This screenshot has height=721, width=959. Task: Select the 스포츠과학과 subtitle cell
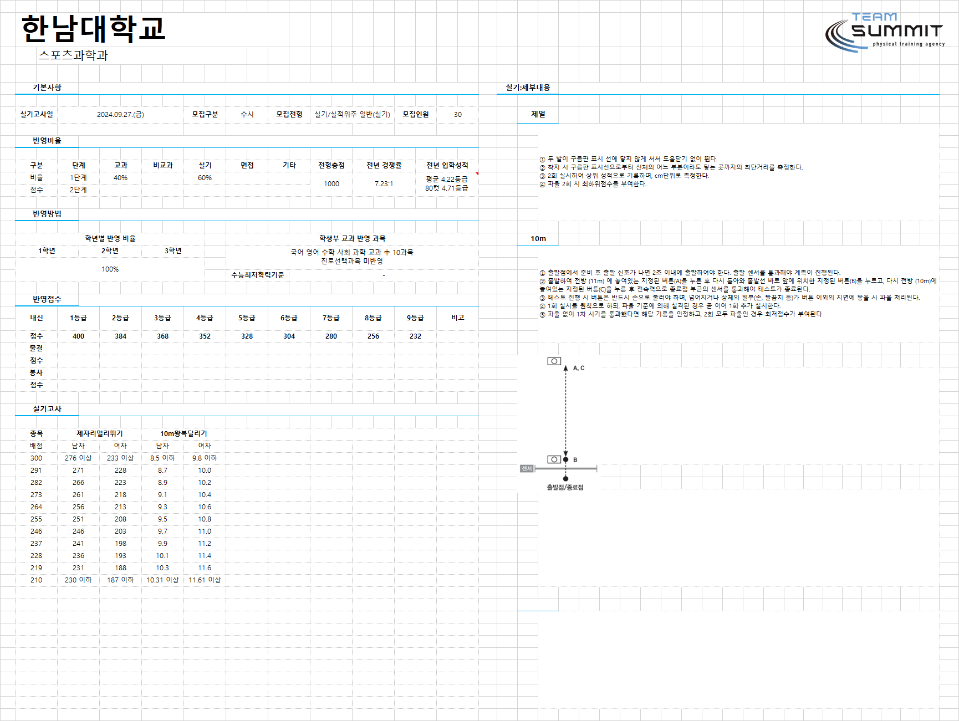pyautogui.click(x=73, y=55)
